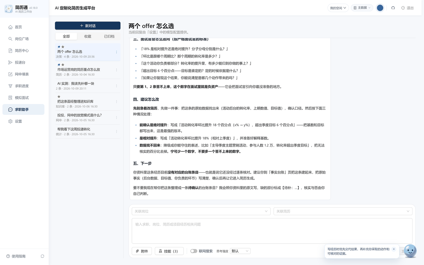424x265 pixels.
Task: Toggle star on 把这条面经整理进知识库
Action: [59, 97]
